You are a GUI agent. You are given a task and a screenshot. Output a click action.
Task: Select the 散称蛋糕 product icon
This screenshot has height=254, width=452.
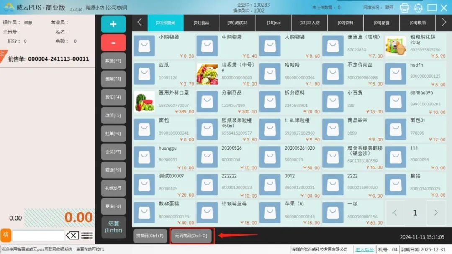tap(144, 213)
